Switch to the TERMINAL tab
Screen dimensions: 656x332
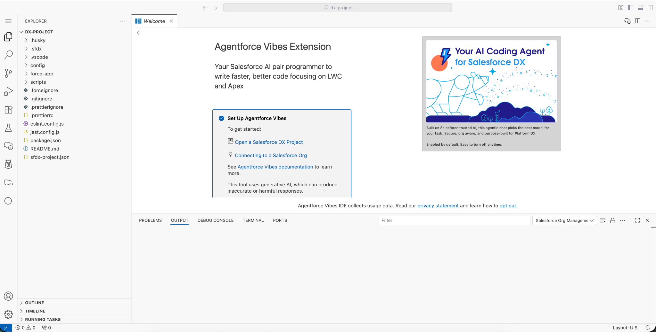click(x=253, y=220)
